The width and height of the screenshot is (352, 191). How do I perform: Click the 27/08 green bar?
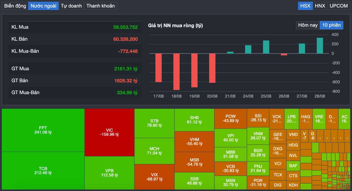click(302, 49)
